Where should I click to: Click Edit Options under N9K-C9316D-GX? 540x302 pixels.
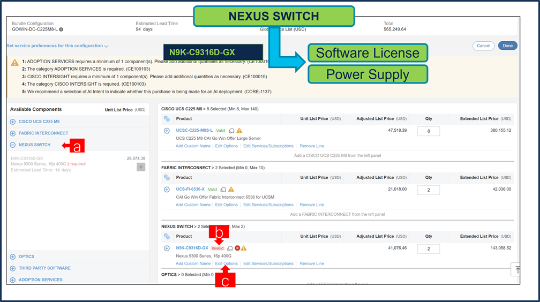(x=226, y=264)
